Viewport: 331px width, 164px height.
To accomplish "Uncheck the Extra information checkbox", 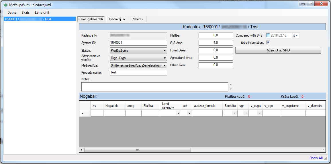I will [268, 43].
